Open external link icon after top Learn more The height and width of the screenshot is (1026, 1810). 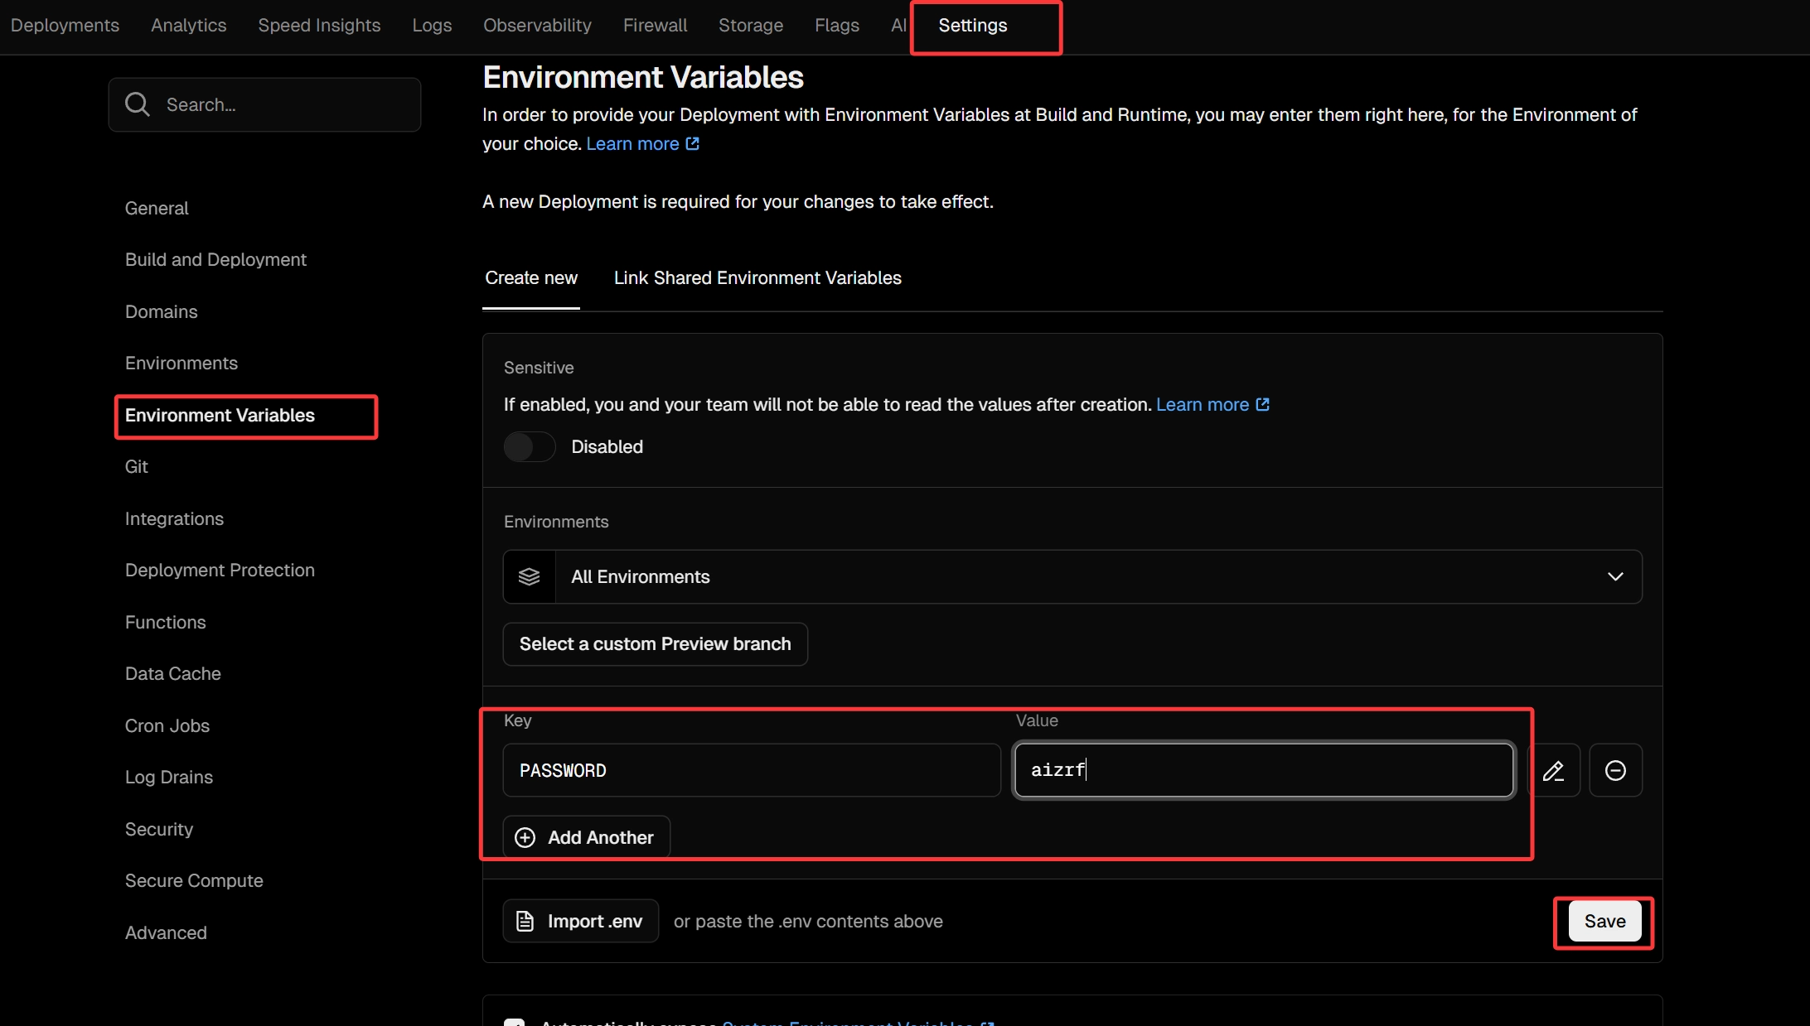pyautogui.click(x=693, y=143)
